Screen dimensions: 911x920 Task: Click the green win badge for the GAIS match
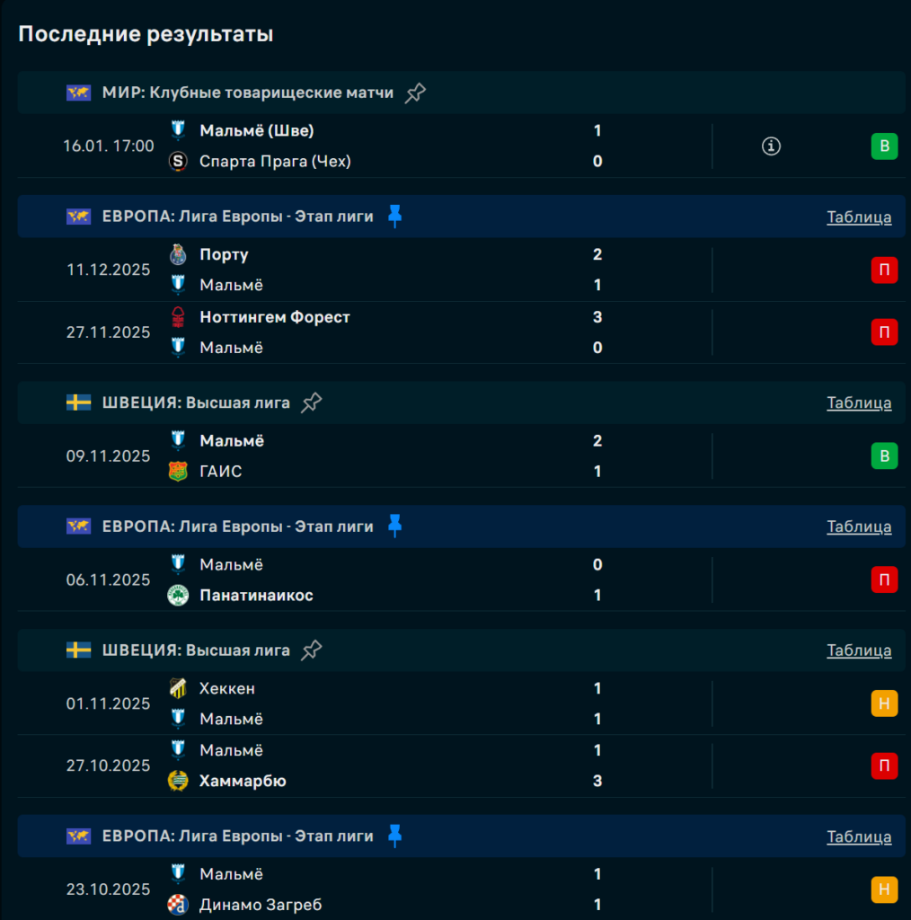884,456
